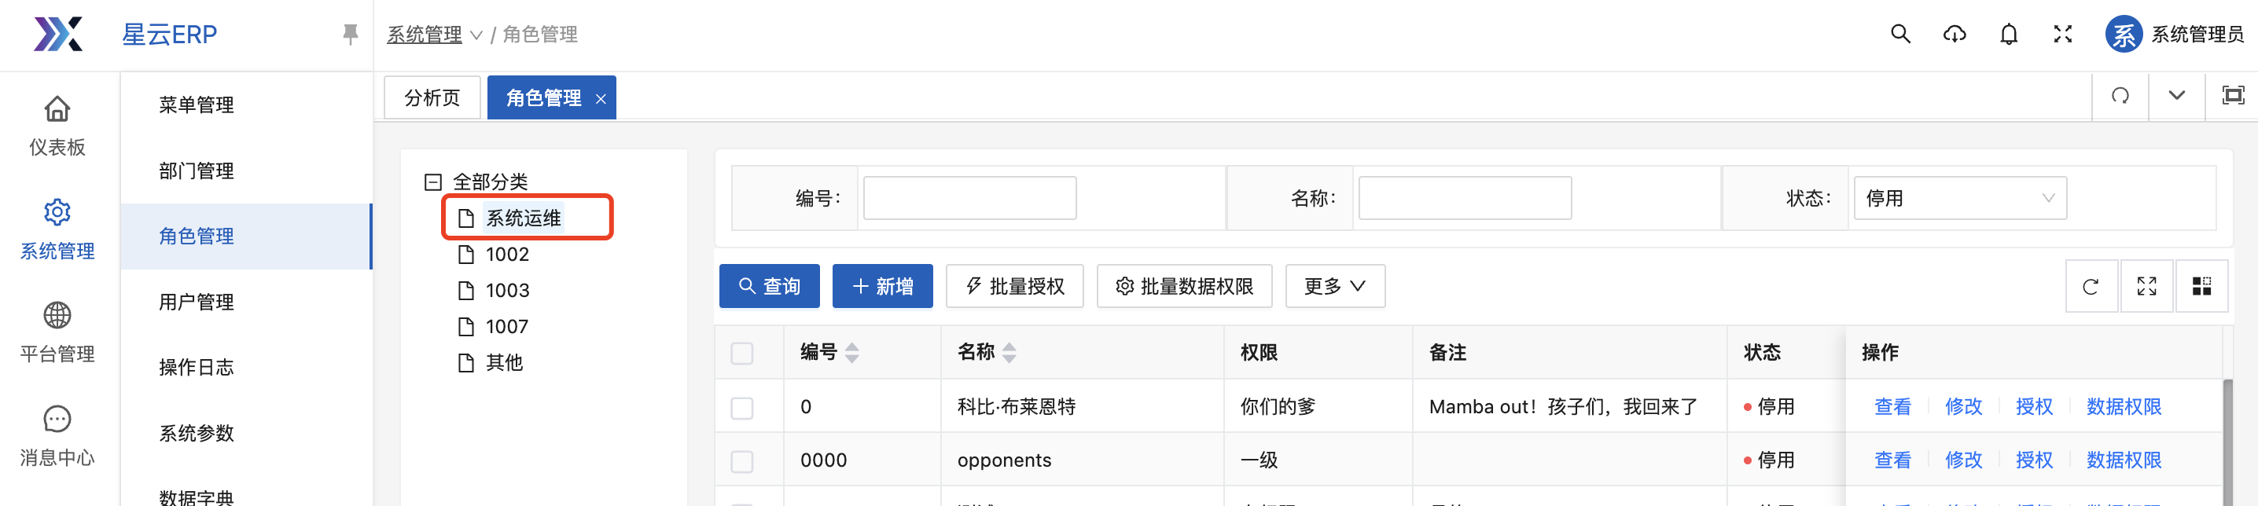Sort the table by 名称 column
Screen dimensions: 2258x506
[1009, 353]
